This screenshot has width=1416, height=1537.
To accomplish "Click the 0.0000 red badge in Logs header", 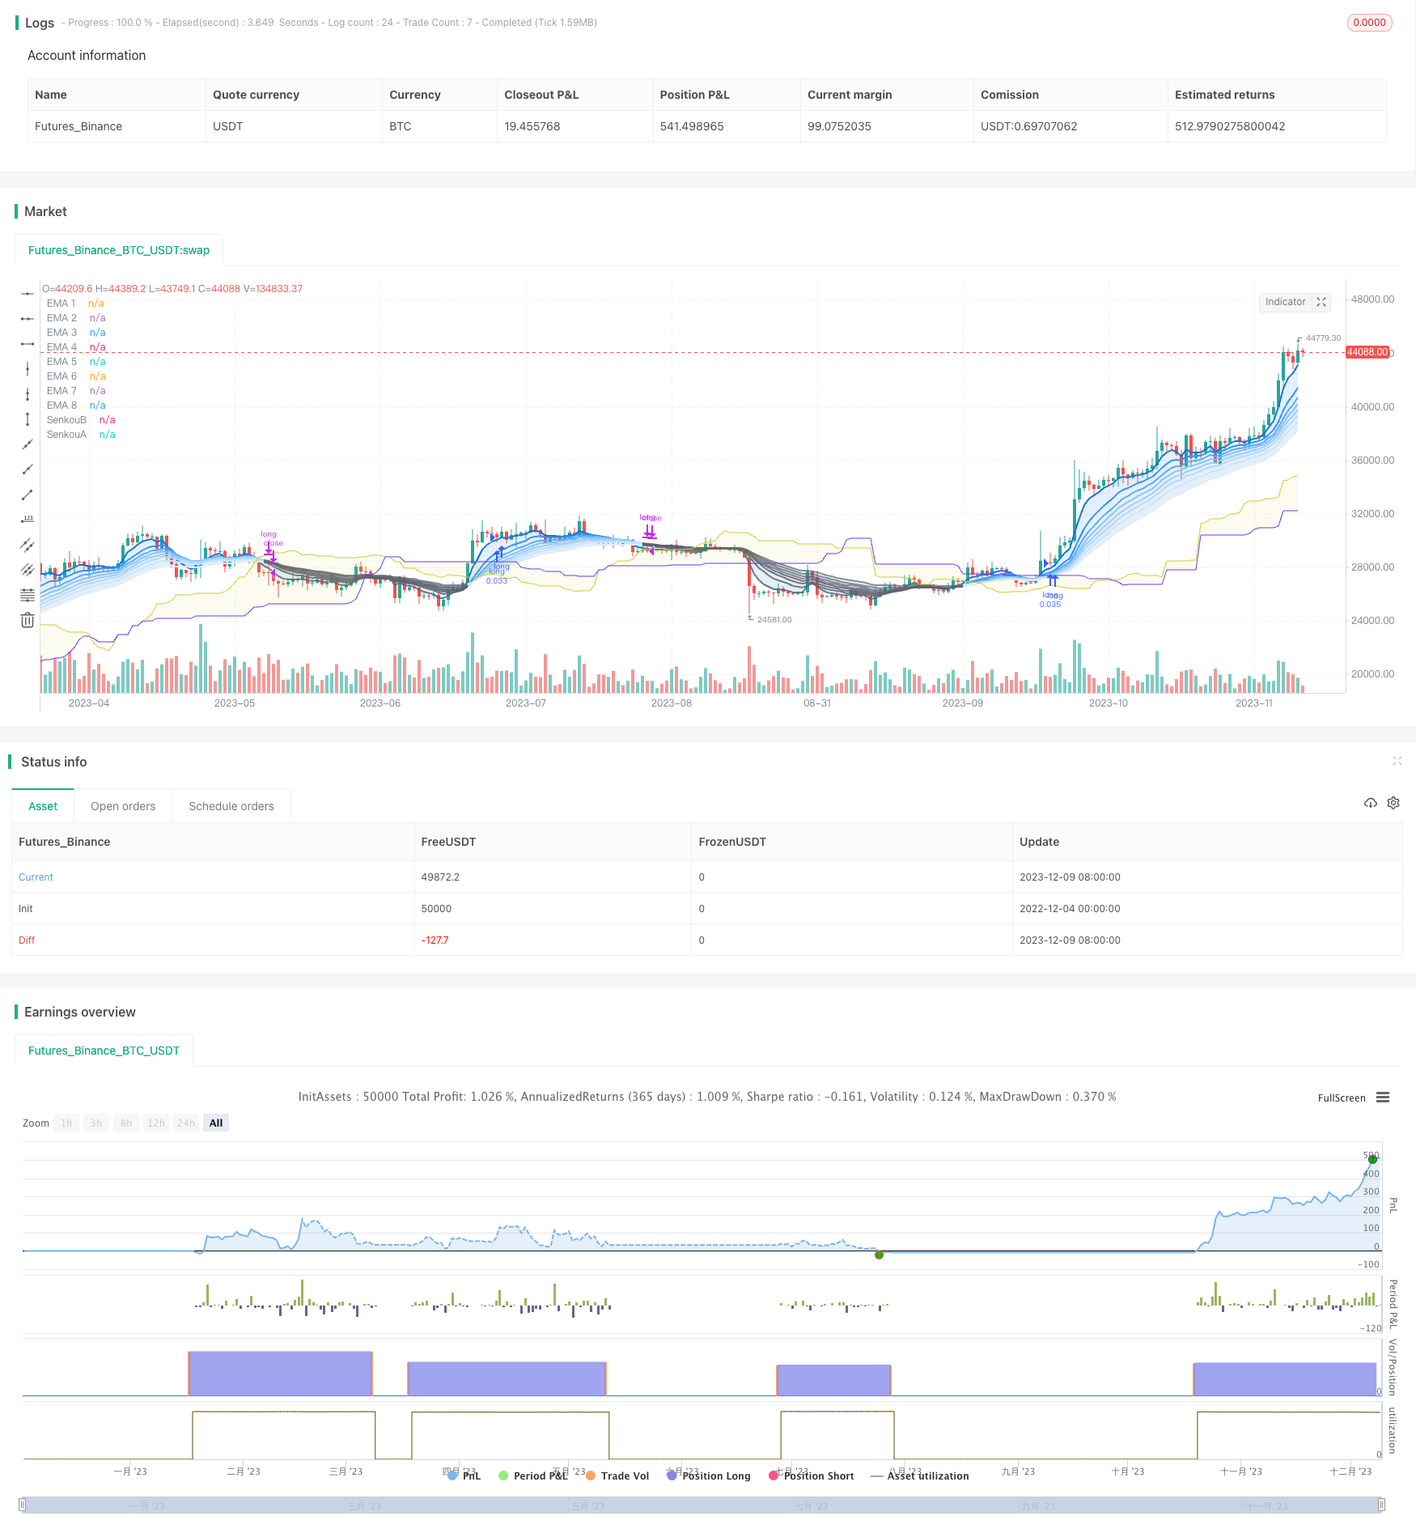I will (x=1370, y=23).
